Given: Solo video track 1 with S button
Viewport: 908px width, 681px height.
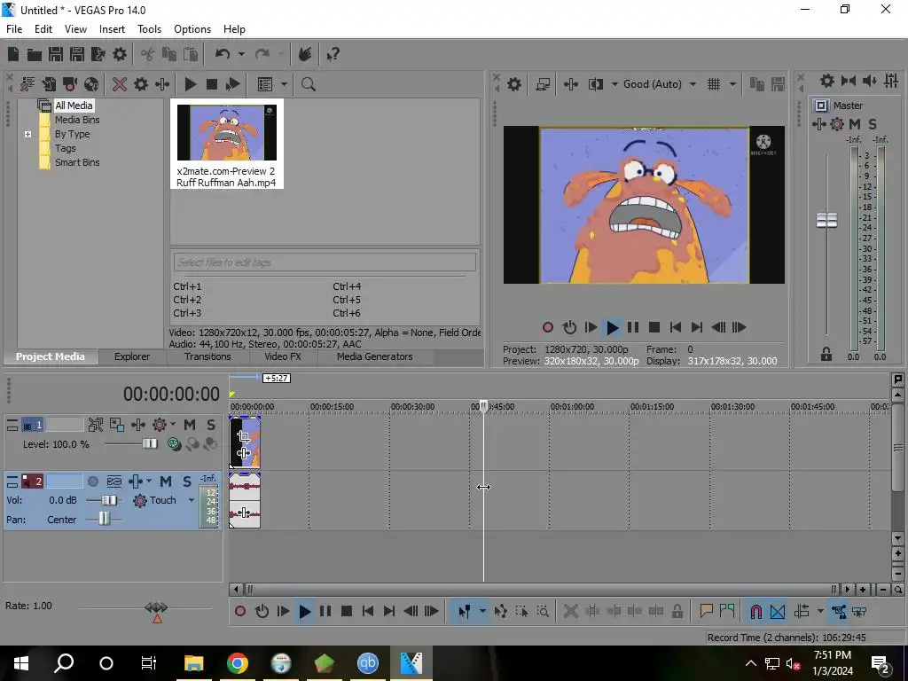Looking at the screenshot, I should tap(211, 425).
